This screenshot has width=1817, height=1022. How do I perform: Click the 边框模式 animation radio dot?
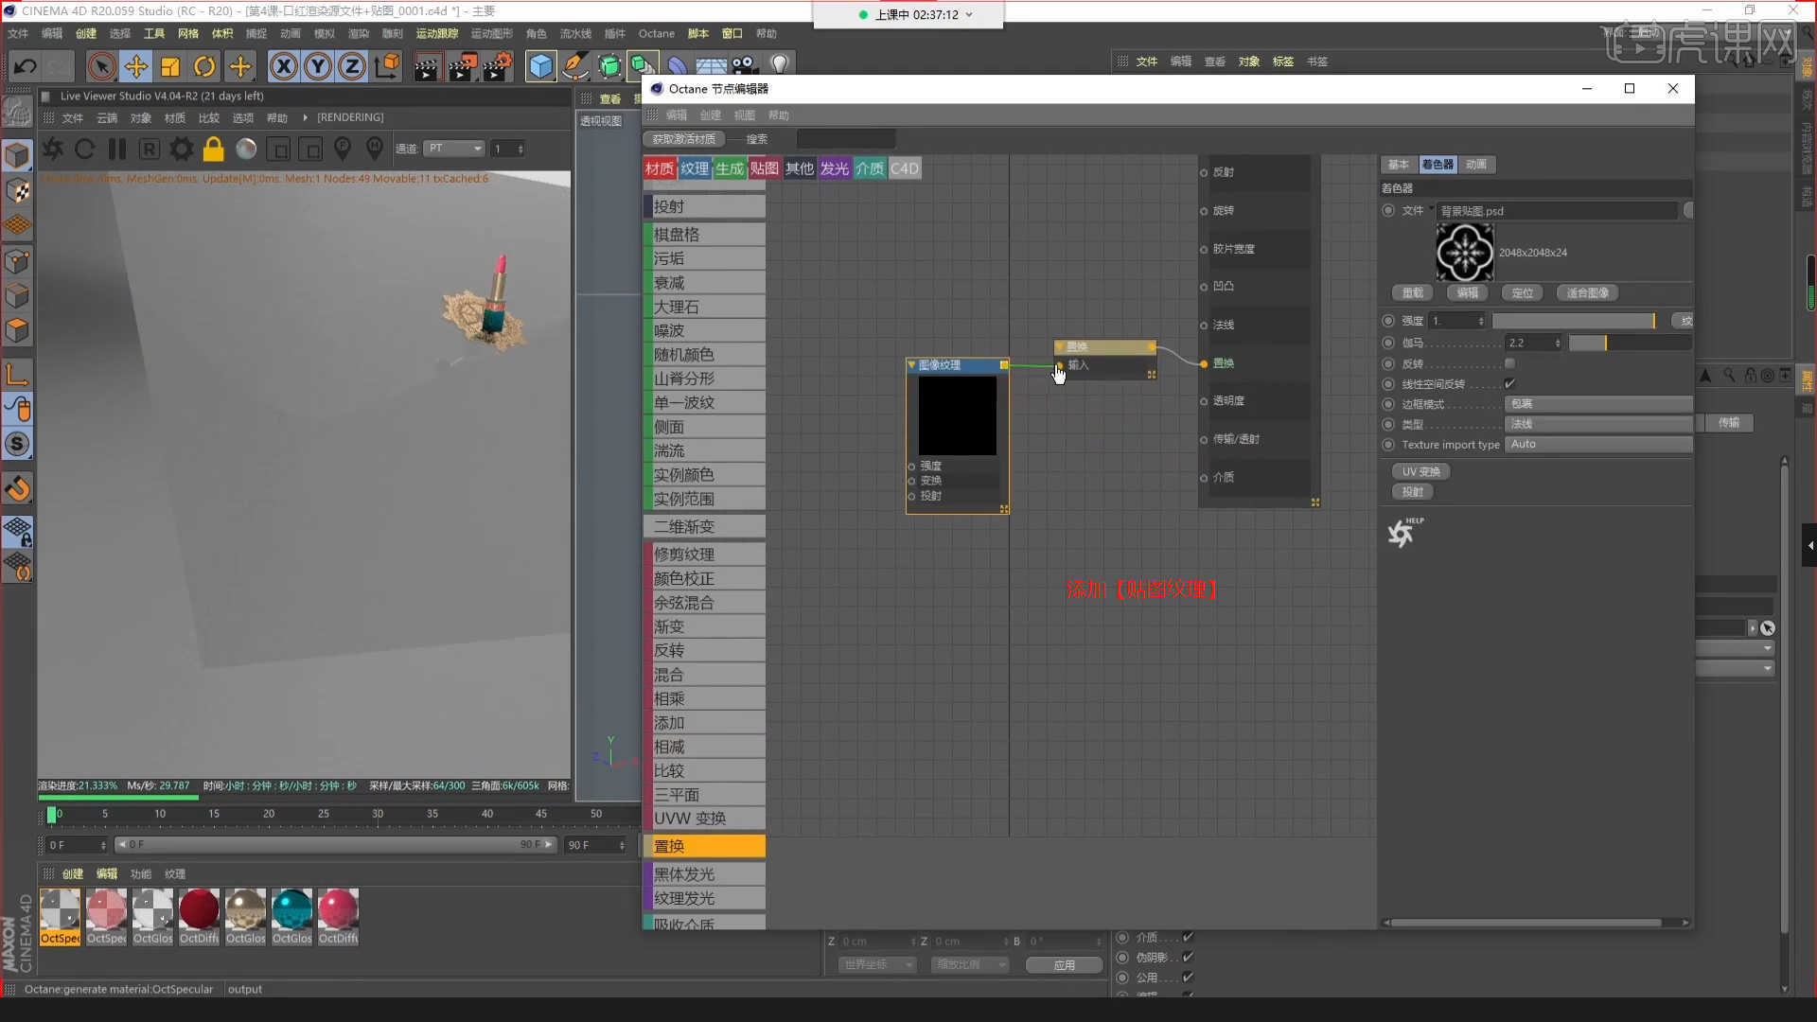[x=1388, y=404]
